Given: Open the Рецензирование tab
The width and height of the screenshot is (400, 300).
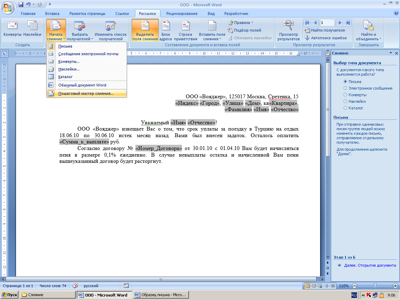Looking at the screenshot, I should coord(182,14).
